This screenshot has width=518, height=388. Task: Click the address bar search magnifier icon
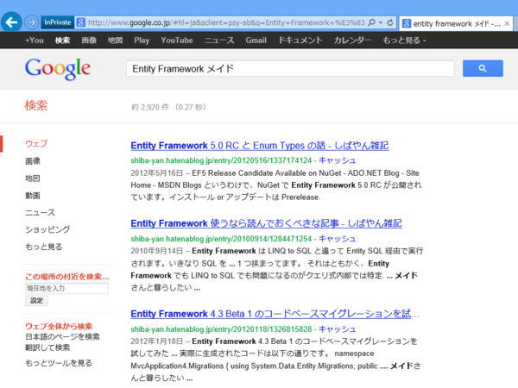pyautogui.click(x=371, y=22)
